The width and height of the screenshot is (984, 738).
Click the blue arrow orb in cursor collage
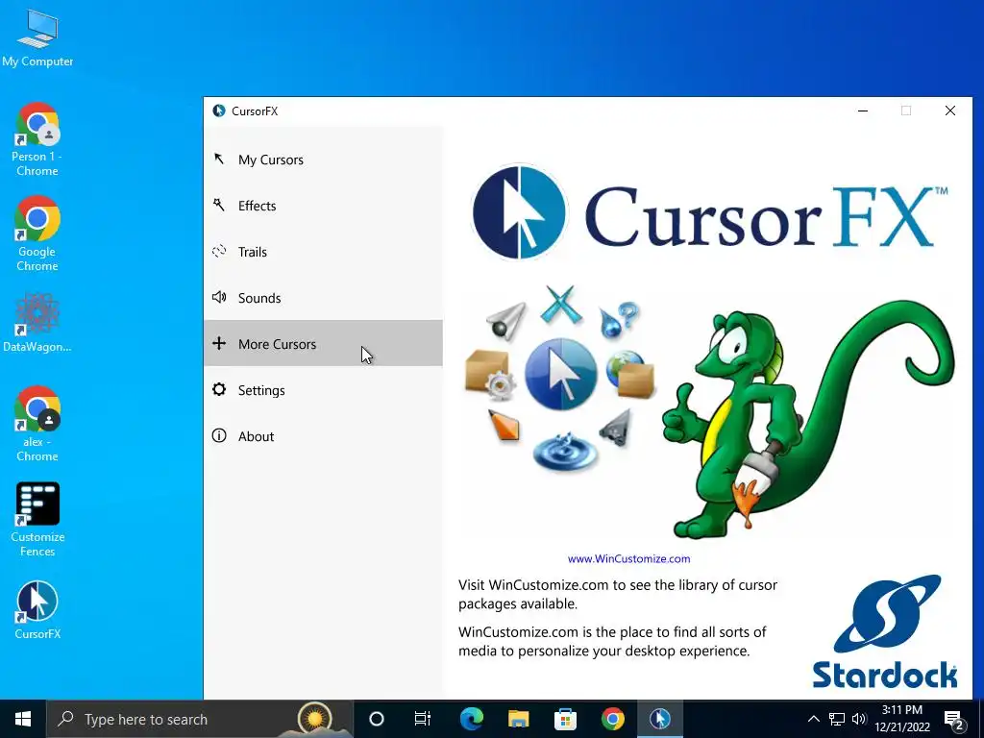pos(560,374)
